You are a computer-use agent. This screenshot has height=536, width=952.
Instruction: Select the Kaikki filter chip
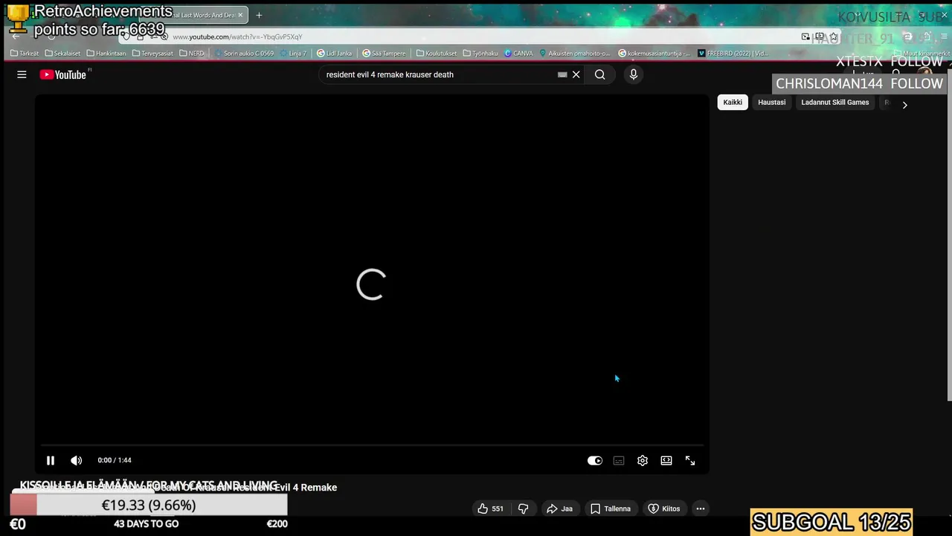tap(733, 102)
